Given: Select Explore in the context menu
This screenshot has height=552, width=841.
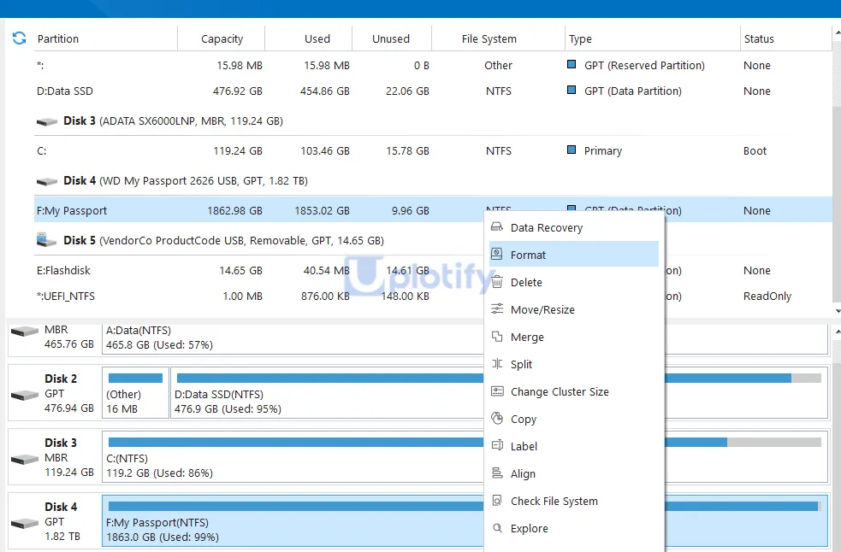Looking at the screenshot, I should (x=574, y=528).
